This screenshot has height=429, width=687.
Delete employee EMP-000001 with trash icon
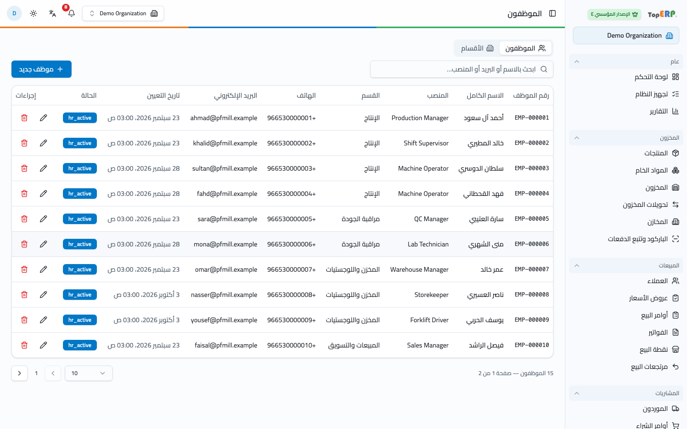point(24,118)
